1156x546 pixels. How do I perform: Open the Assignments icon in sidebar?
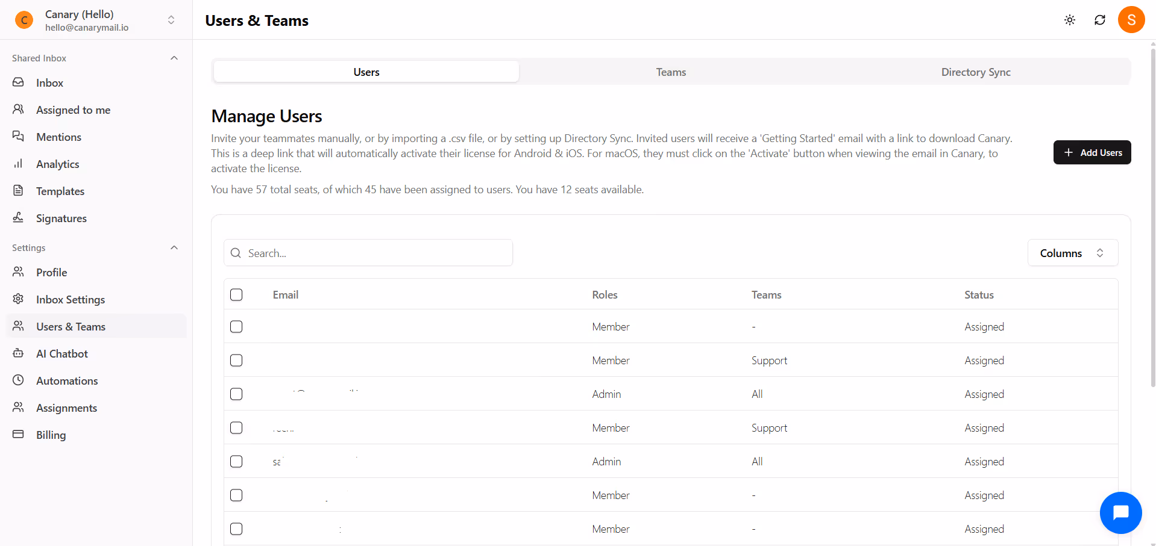[18, 408]
